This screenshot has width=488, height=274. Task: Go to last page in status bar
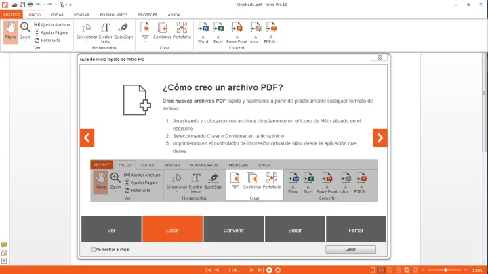[260, 270]
